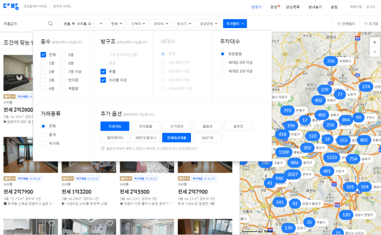Favorite the first bottom-row listing heart icon
This screenshot has width=381, height=235.
51,223
